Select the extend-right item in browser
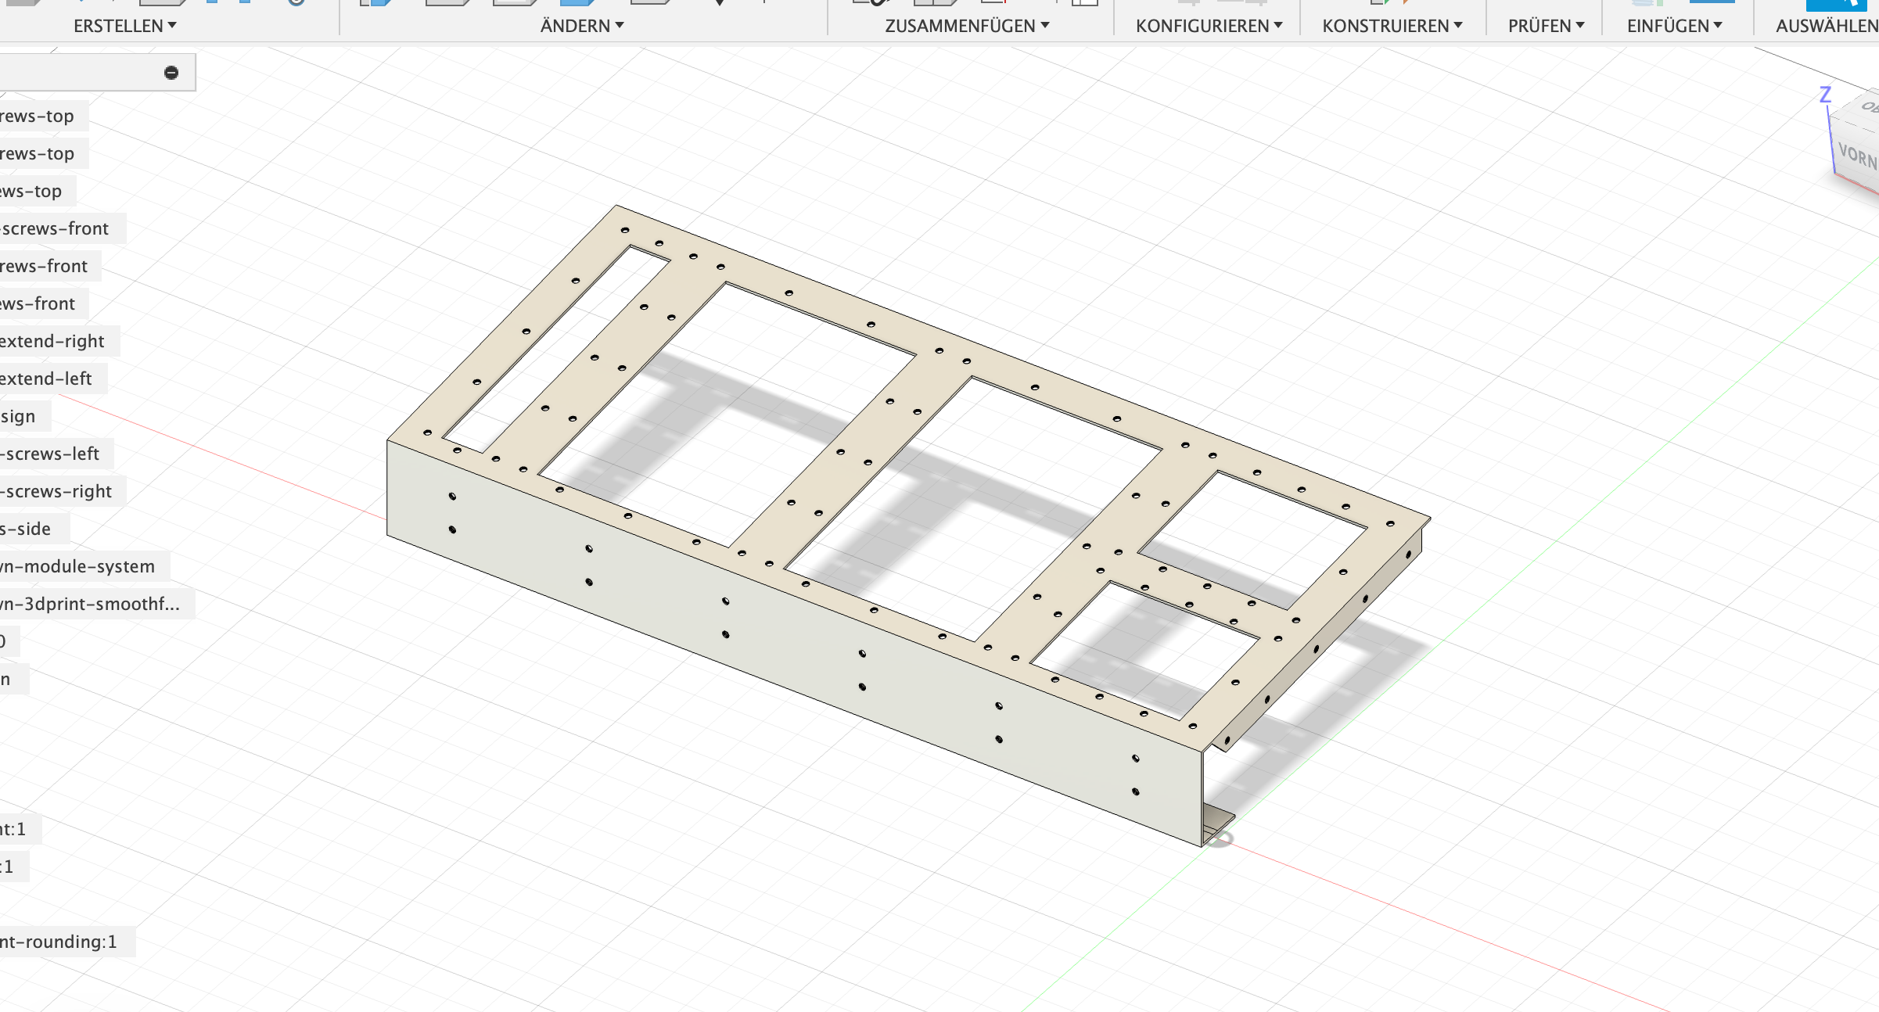 tap(52, 341)
